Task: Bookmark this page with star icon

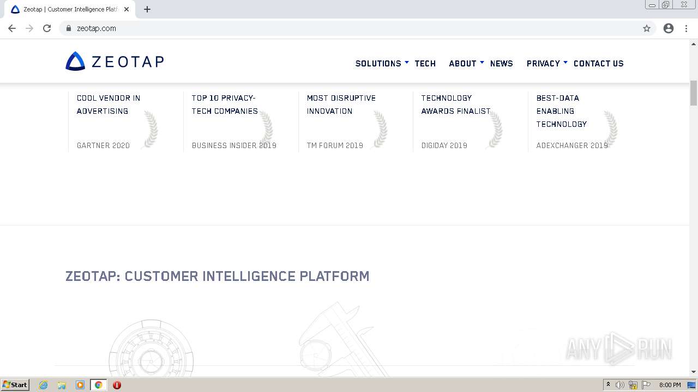Action: (x=647, y=28)
